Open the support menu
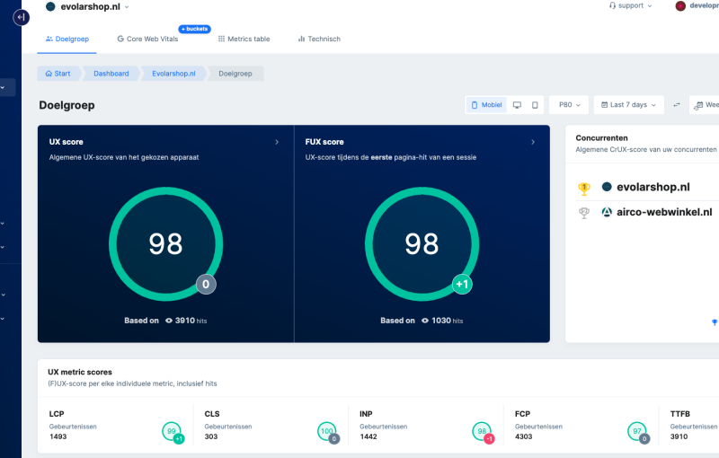719x458 pixels. tap(631, 5)
